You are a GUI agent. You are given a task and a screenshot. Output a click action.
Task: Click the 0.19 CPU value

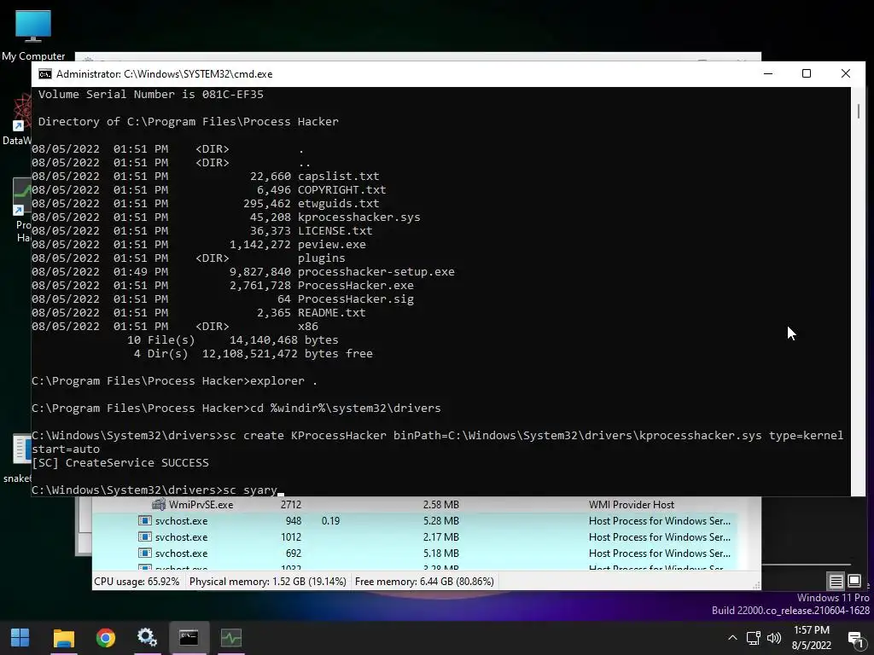coord(330,521)
